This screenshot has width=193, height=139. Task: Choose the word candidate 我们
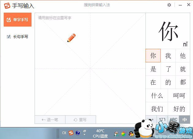157,109
